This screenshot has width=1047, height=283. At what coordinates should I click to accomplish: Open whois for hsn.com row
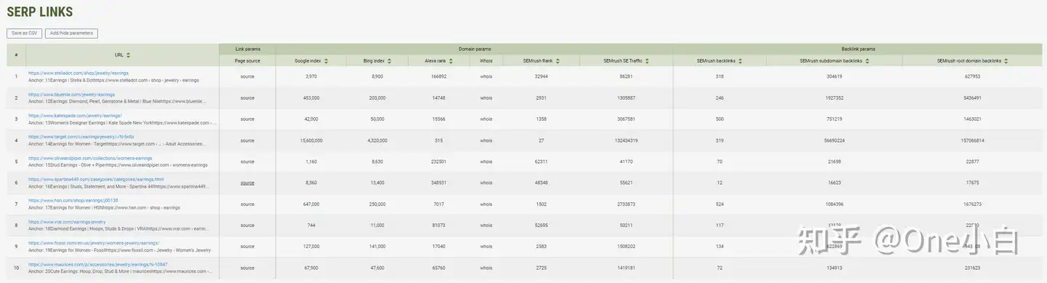tap(486, 204)
